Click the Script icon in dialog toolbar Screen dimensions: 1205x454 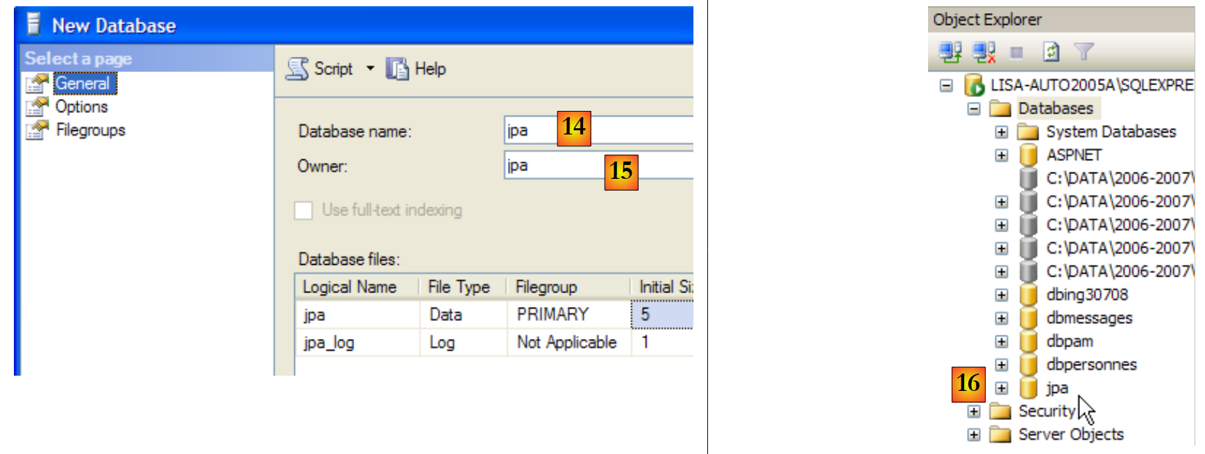click(x=298, y=69)
